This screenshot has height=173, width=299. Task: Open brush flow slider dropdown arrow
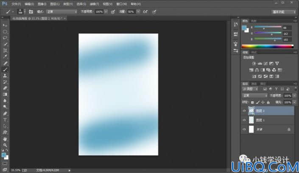coord(138,12)
